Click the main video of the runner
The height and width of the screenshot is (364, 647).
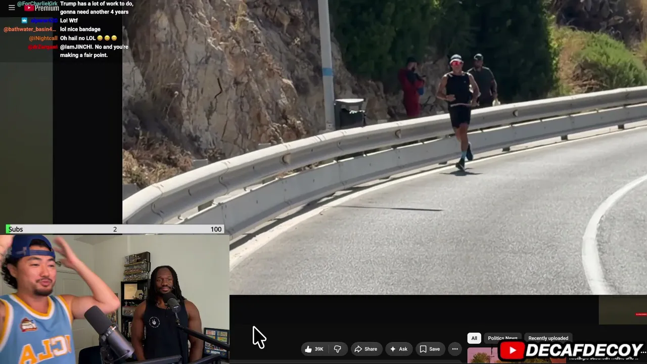[384, 147]
